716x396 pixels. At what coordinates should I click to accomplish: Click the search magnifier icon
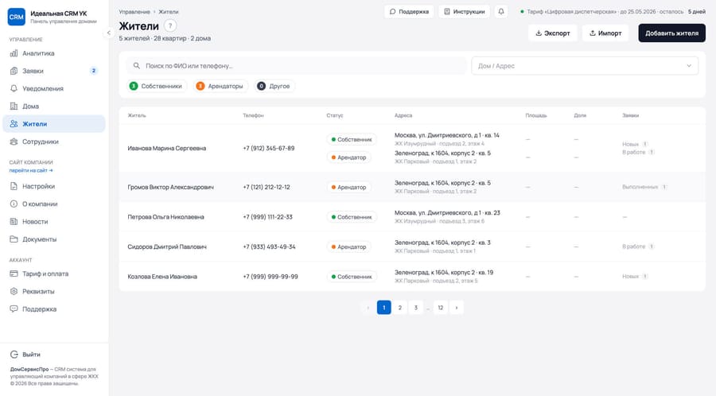(x=137, y=66)
